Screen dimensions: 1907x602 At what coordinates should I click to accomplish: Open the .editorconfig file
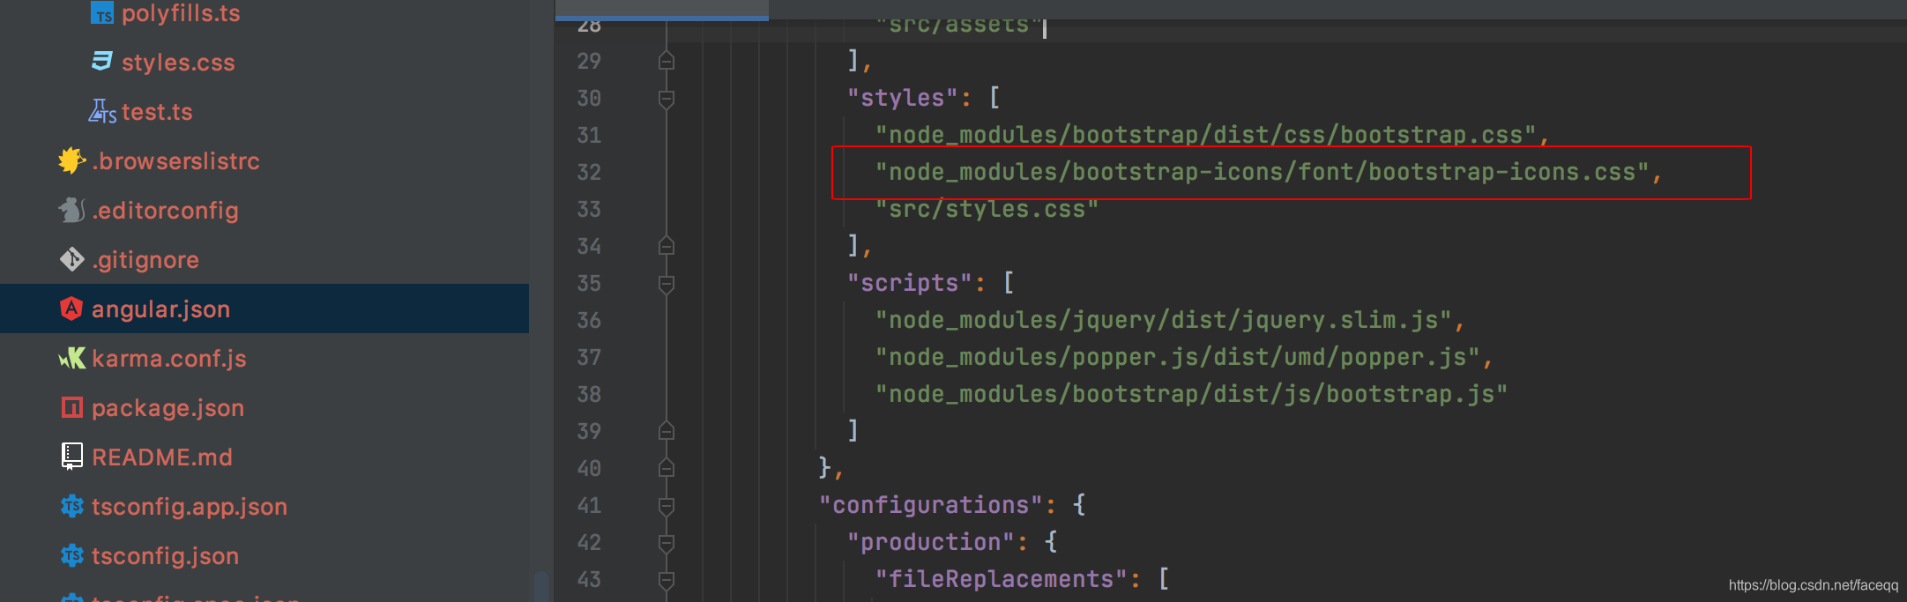(165, 211)
